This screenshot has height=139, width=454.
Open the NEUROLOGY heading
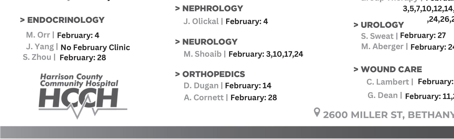[206, 42]
